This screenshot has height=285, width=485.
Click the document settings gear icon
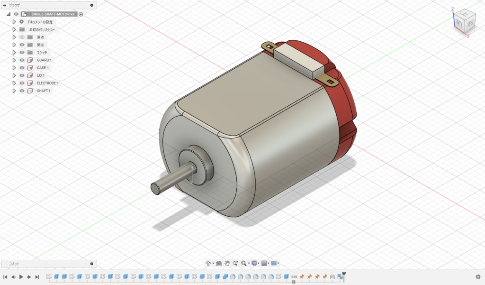pyautogui.click(x=22, y=22)
